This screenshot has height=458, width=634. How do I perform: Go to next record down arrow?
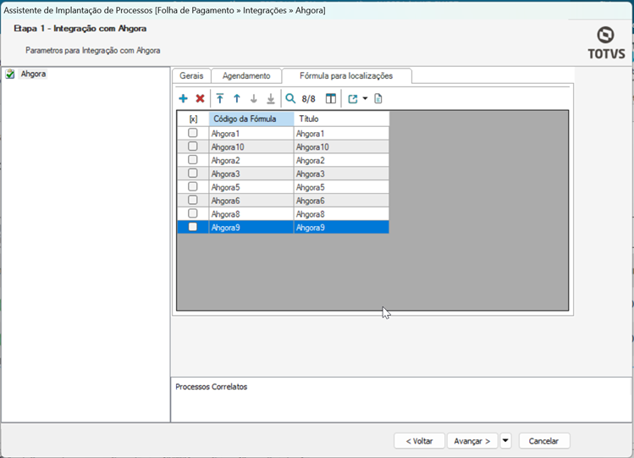point(254,99)
